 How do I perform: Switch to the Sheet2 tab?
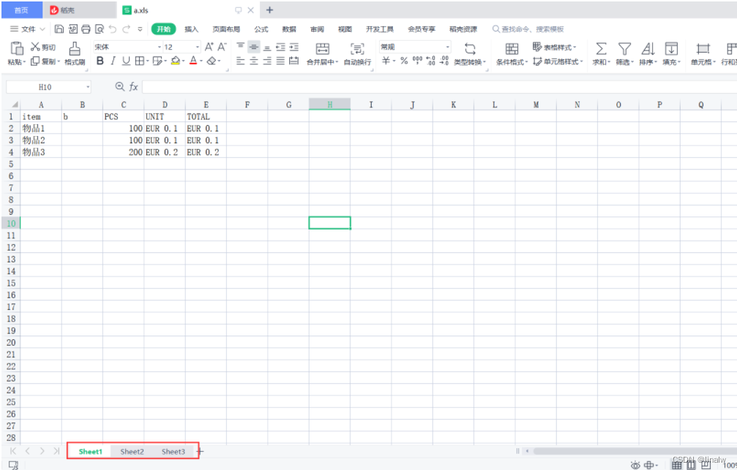pyautogui.click(x=132, y=452)
